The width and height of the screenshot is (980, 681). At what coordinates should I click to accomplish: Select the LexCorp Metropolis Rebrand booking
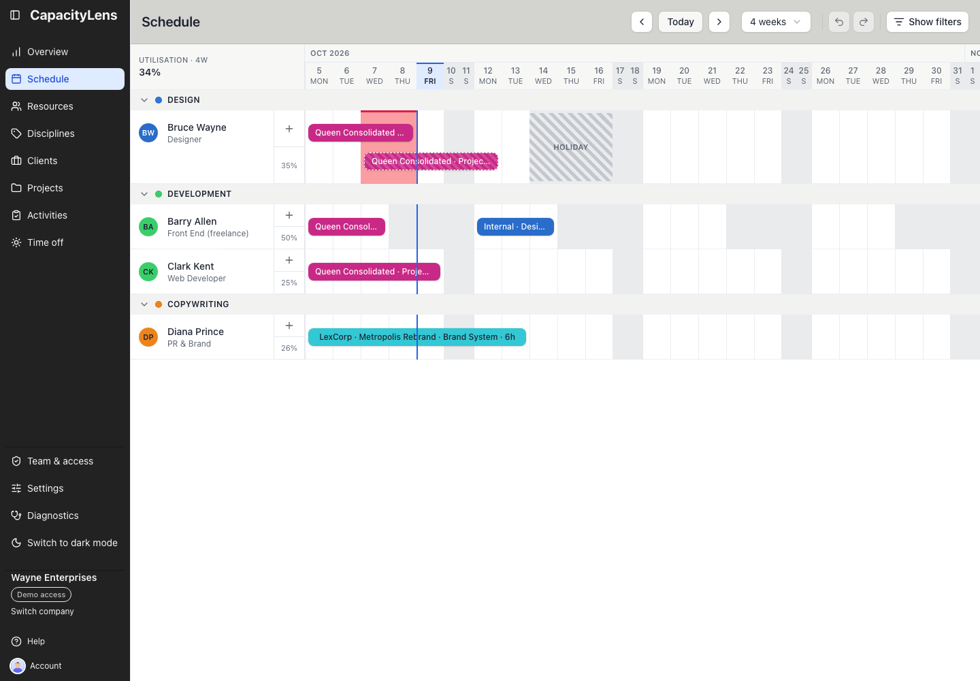[x=417, y=337]
